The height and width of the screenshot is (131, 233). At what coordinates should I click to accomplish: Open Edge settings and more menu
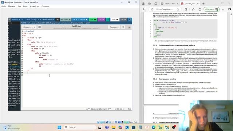[223, 9]
